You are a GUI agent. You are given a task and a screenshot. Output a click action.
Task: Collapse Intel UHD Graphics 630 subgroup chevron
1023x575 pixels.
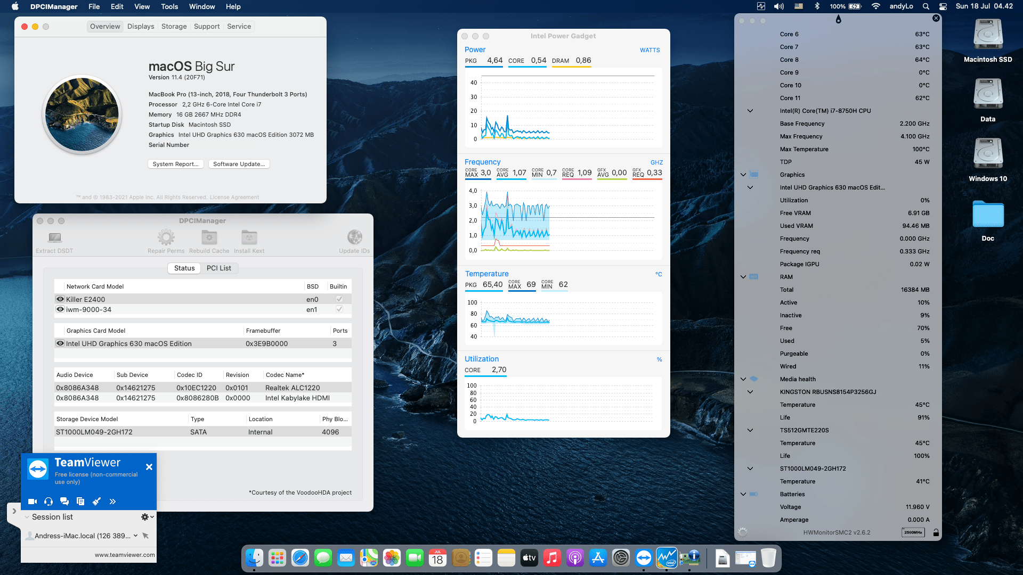[x=750, y=187]
